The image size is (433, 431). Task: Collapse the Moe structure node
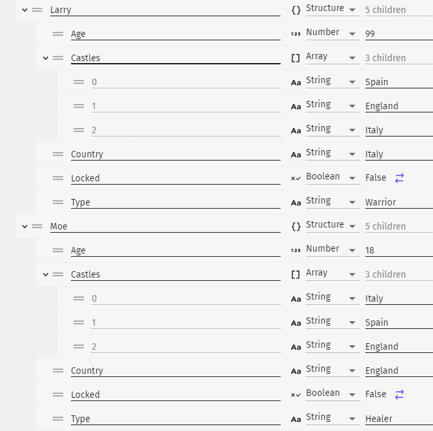point(25,226)
